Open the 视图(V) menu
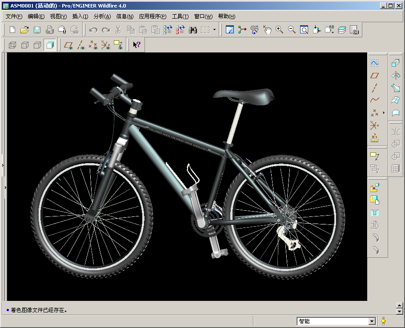This screenshot has height=328, width=405. [58, 16]
